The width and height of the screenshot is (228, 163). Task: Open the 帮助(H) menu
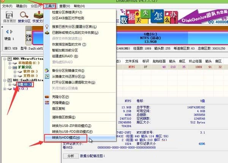pos(79,6)
